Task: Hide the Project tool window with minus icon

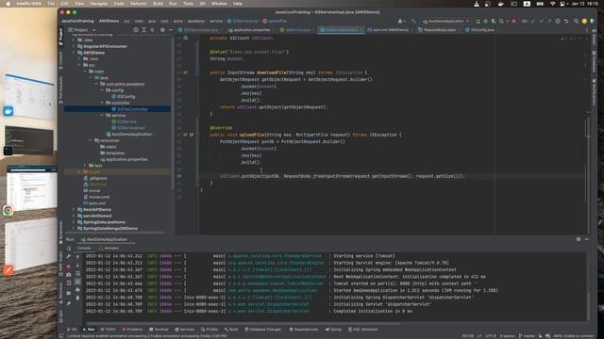Action: tap(171, 30)
